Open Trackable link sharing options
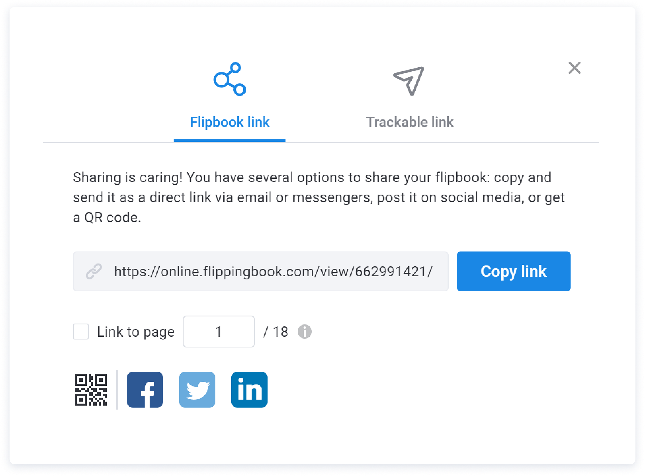 pyautogui.click(x=409, y=122)
